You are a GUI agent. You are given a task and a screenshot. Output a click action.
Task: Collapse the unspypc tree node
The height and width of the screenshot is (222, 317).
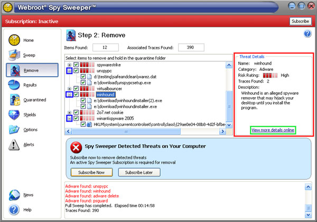pos(69,71)
